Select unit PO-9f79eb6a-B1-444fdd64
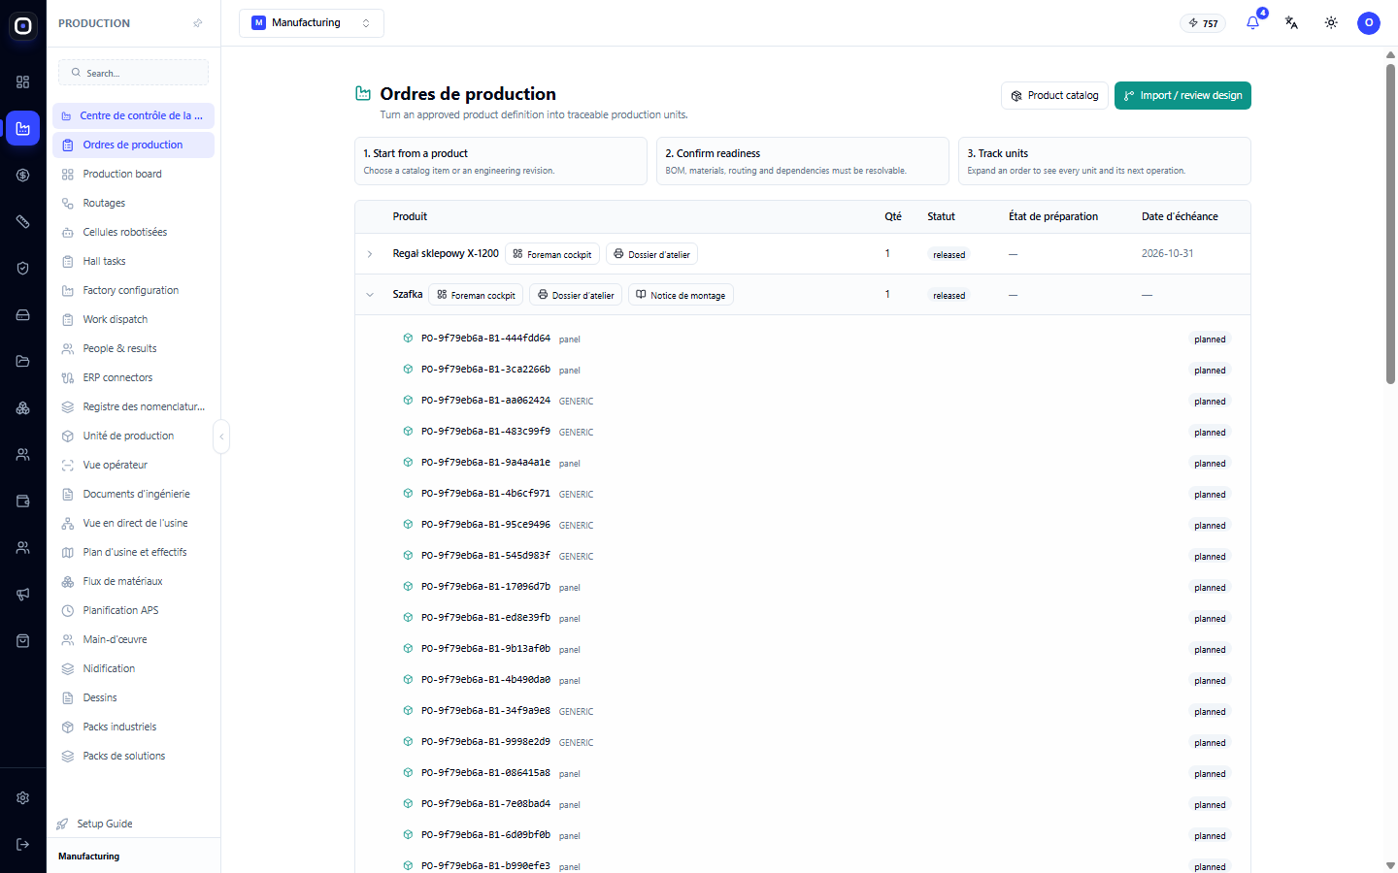This screenshot has height=873, width=1398. [485, 339]
